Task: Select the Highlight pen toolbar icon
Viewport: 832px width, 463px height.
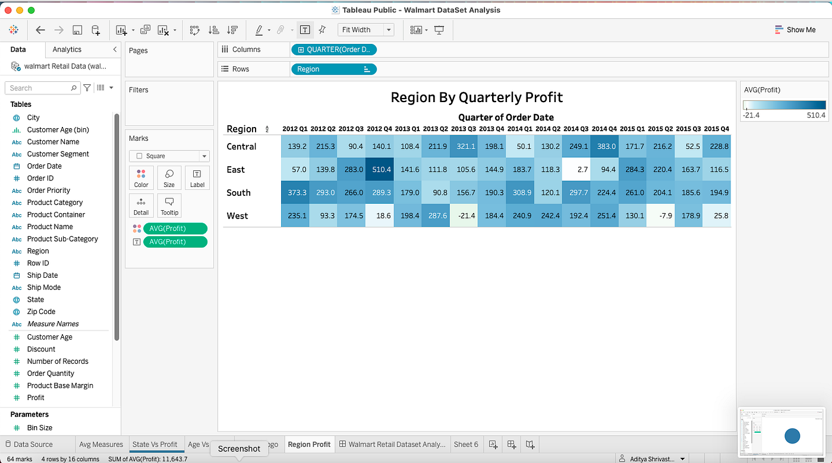Action: (x=259, y=30)
